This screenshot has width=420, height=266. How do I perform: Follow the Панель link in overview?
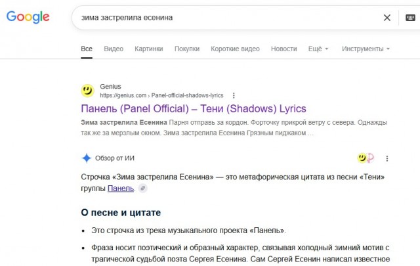click(121, 188)
